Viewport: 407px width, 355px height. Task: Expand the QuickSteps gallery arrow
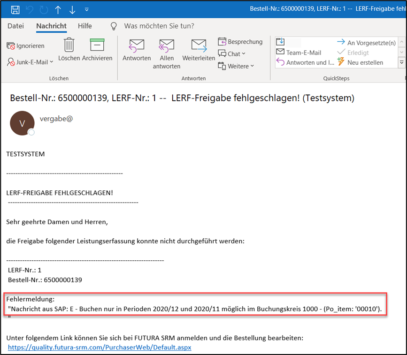coord(401,62)
